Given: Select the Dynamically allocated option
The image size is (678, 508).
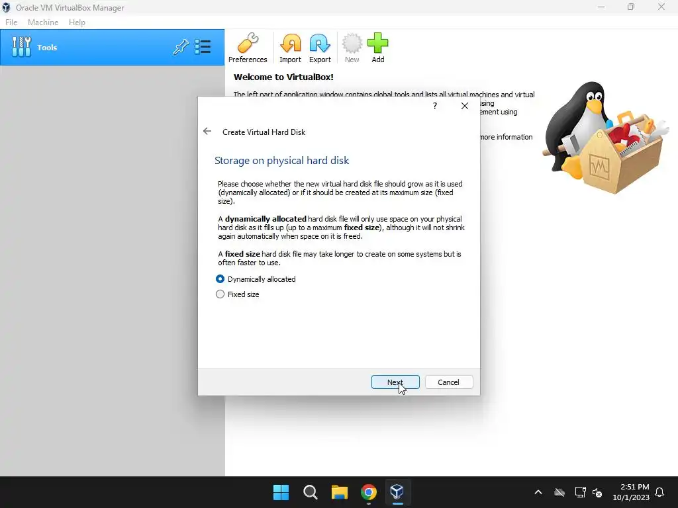Looking at the screenshot, I should coord(256,279).
